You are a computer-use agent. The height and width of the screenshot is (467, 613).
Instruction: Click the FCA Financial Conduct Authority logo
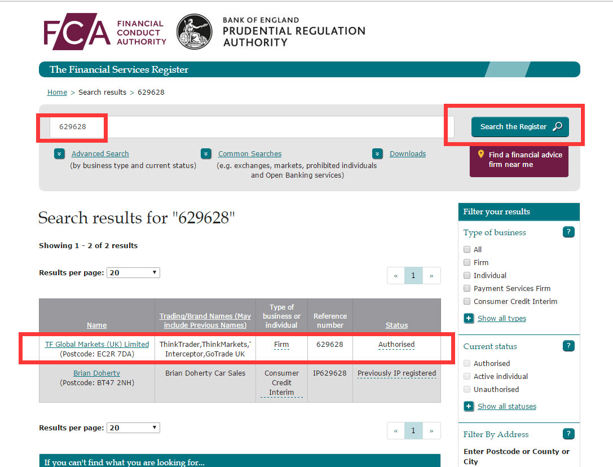[x=105, y=31]
